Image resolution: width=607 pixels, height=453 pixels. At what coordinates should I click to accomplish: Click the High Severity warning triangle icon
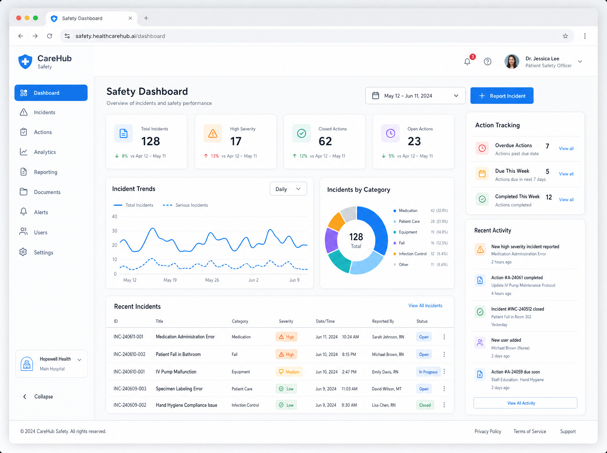coord(213,134)
